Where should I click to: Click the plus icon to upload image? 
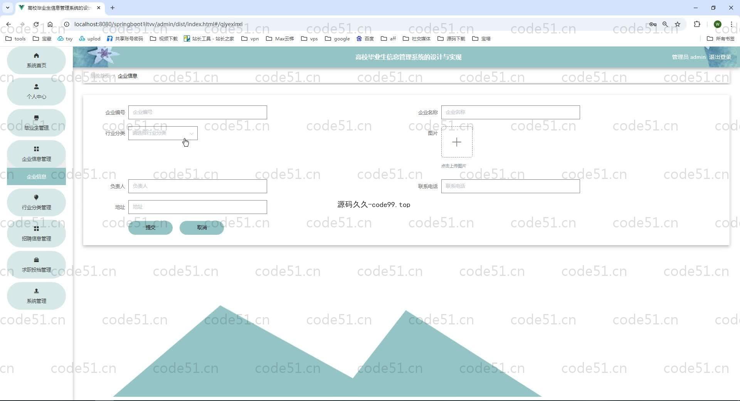[x=457, y=142]
